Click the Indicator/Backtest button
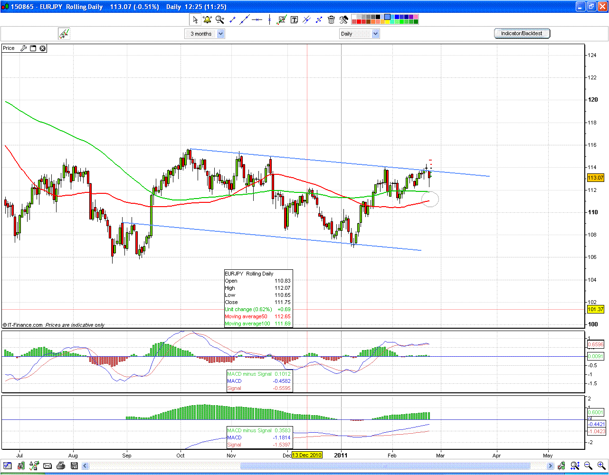Image resolution: width=609 pixels, height=475 pixels. (x=522, y=33)
